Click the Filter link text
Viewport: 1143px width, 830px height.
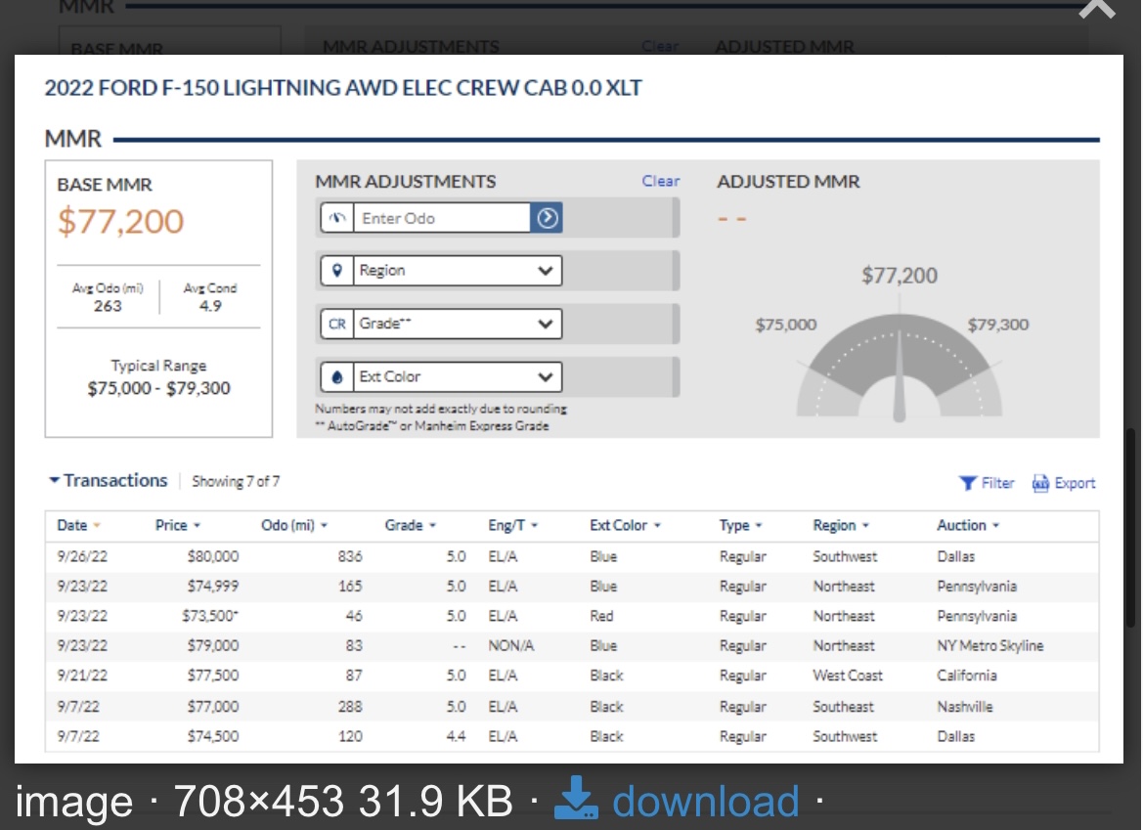coord(997,483)
